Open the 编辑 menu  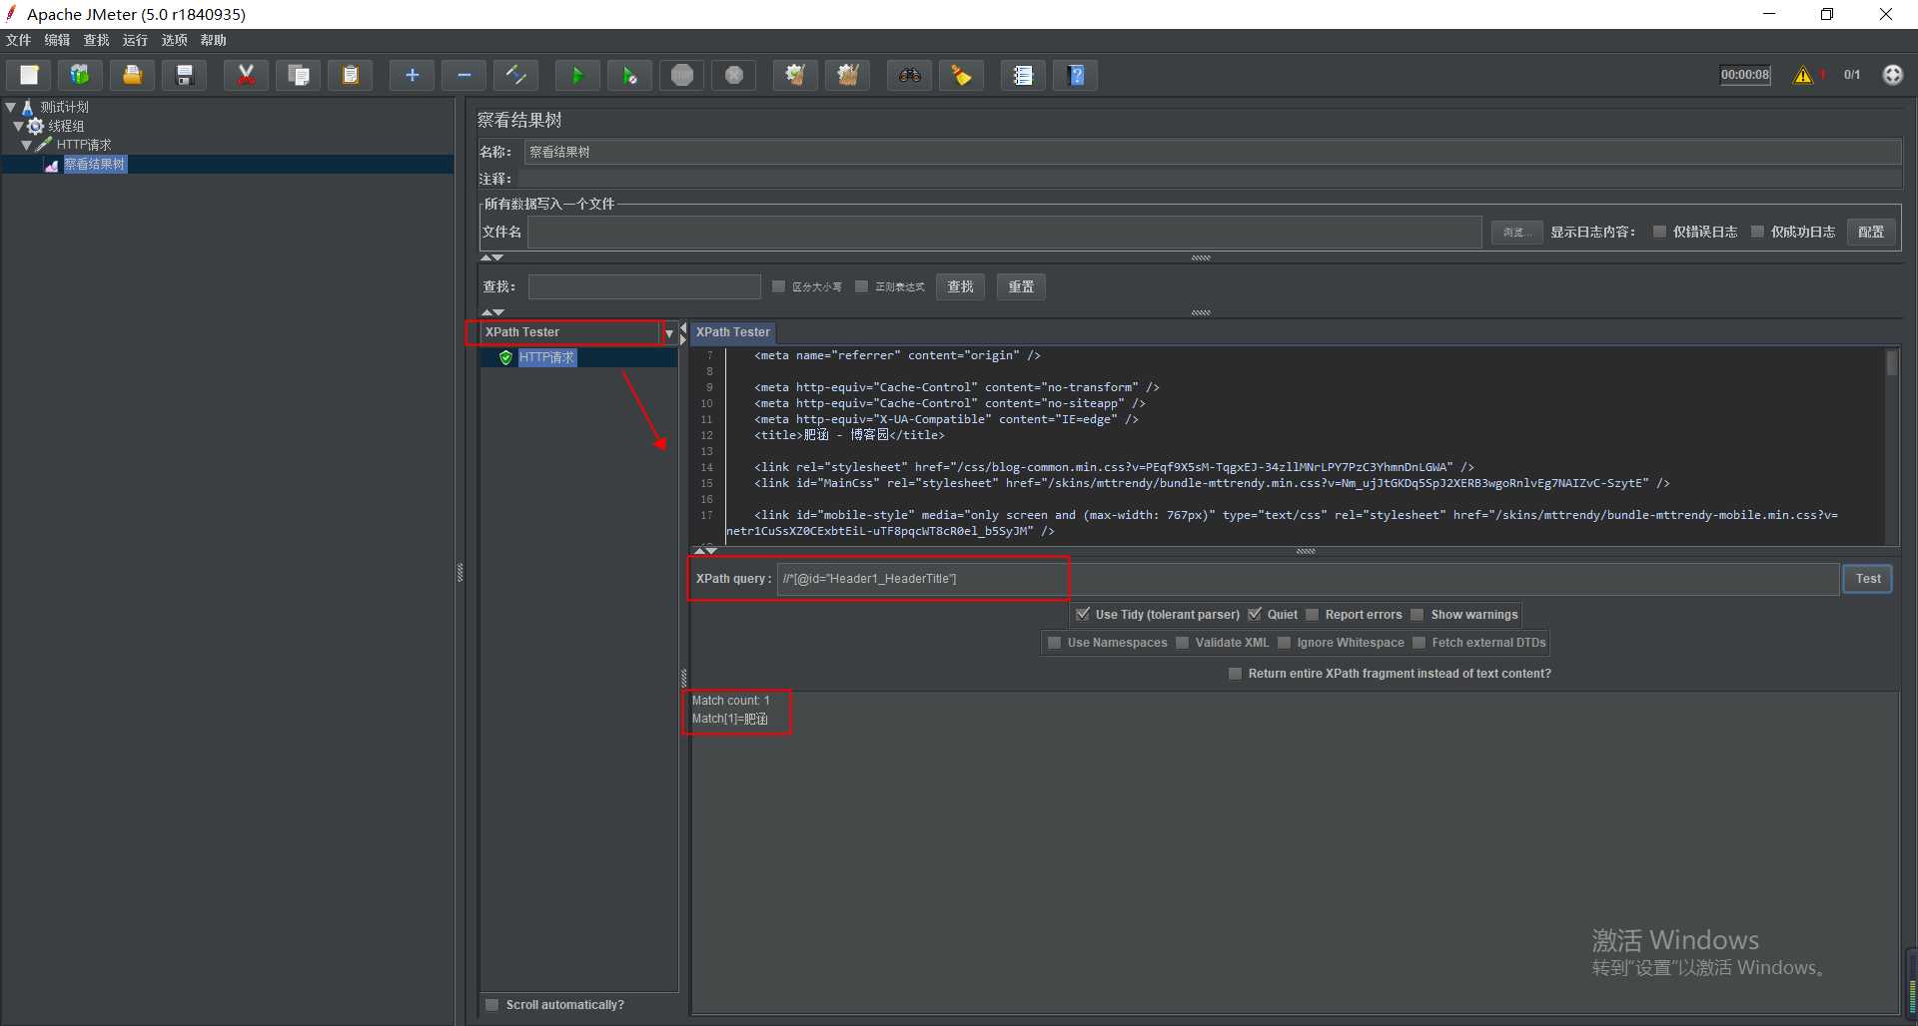point(57,40)
